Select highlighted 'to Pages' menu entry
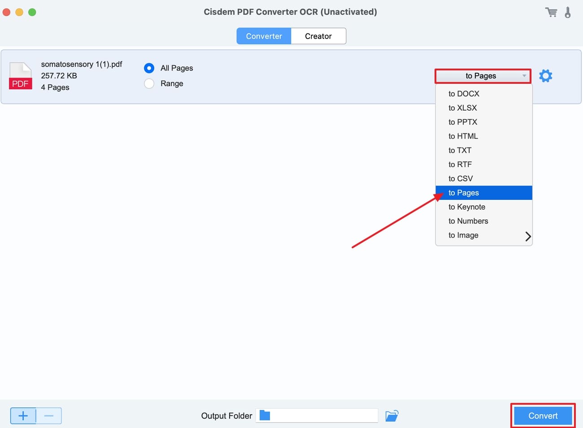 point(484,193)
